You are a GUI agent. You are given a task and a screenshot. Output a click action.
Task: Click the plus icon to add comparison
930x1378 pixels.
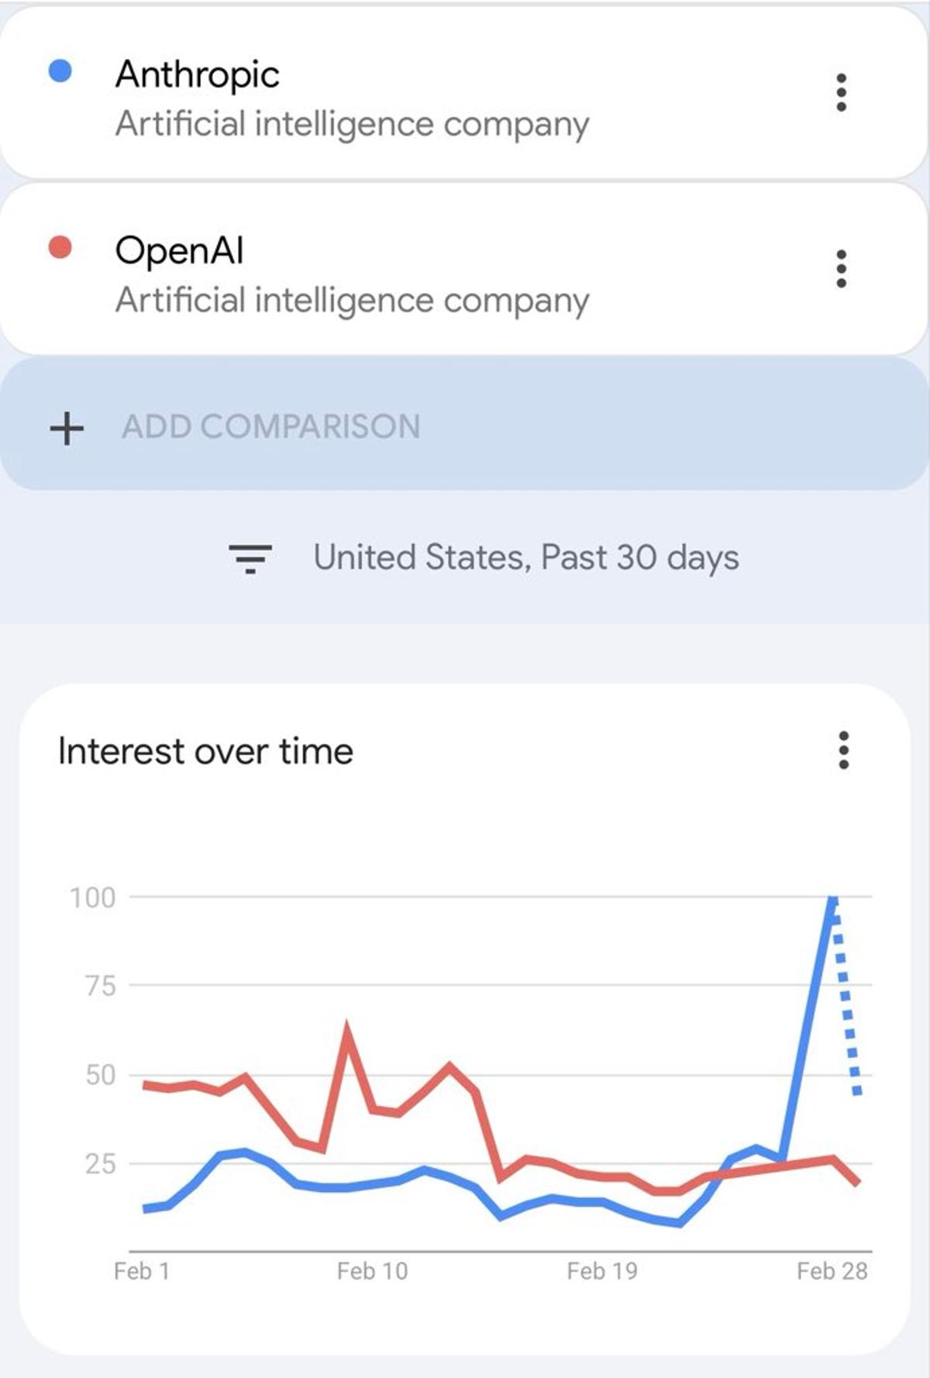tap(67, 428)
